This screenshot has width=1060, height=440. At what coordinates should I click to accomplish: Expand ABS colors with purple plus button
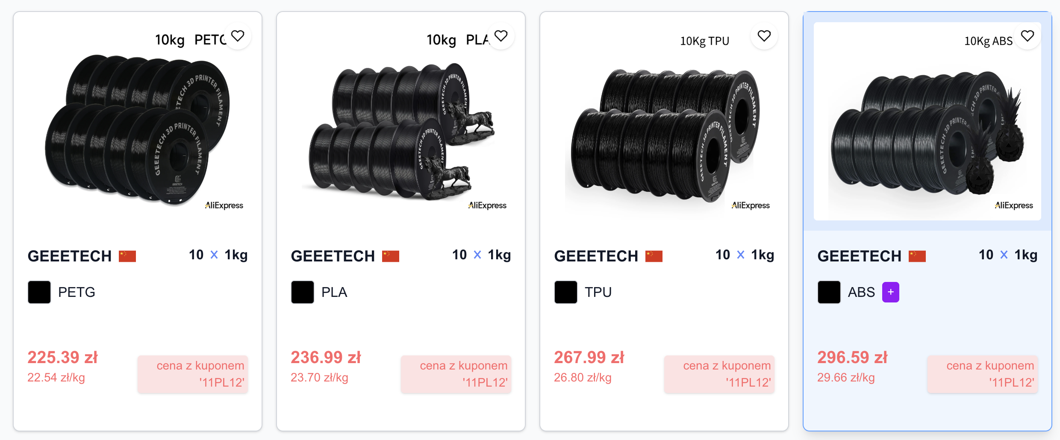click(891, 292)
